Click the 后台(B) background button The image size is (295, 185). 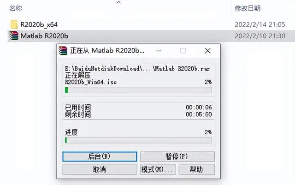pos(100,156)
